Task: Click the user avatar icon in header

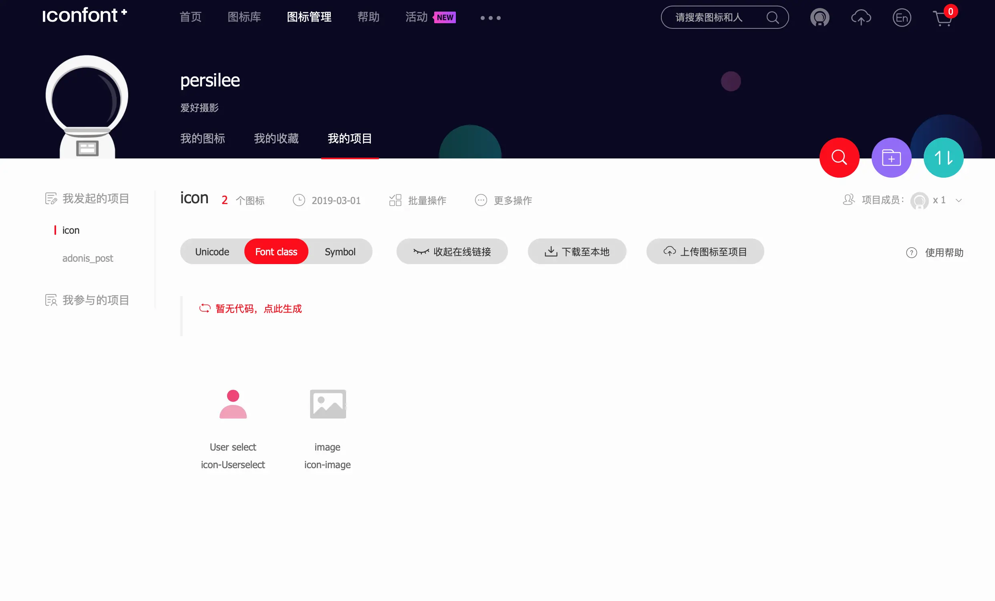Action: tap(819, 18)
